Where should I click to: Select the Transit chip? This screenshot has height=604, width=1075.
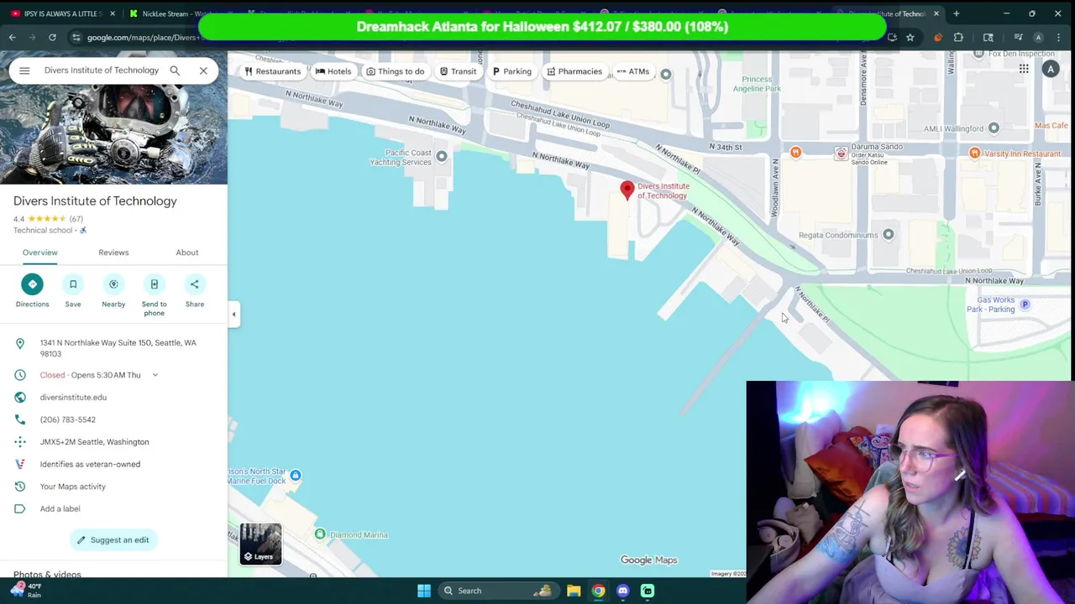click(x=458, y=71)
